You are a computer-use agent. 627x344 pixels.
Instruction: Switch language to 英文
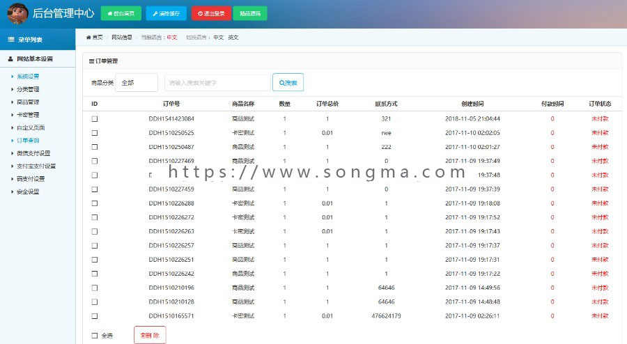click(x=233, y=37)
